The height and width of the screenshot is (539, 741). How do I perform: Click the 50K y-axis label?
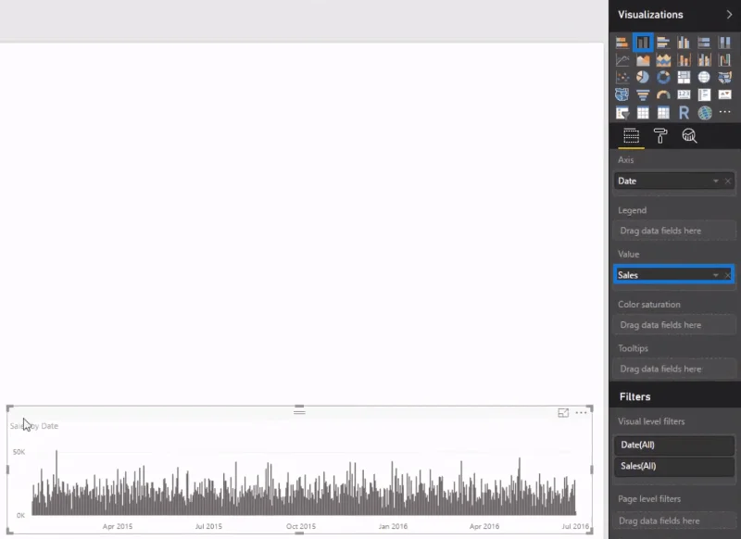tap(19, 452)
